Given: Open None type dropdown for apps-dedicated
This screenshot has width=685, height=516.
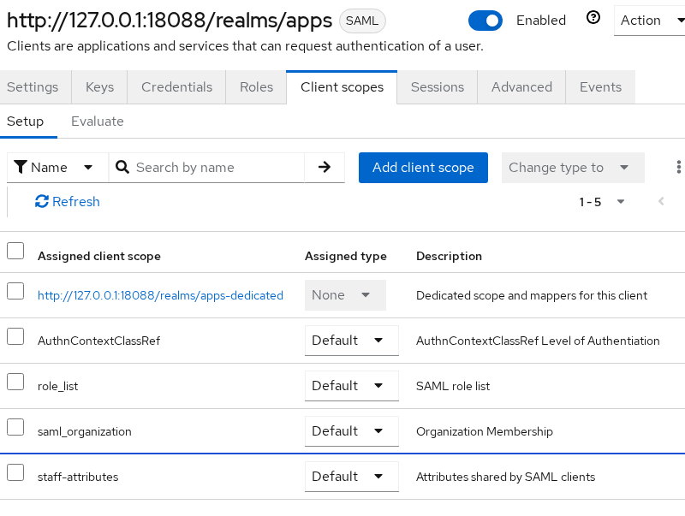Looking at the screenshot, I should click(345, 295).
